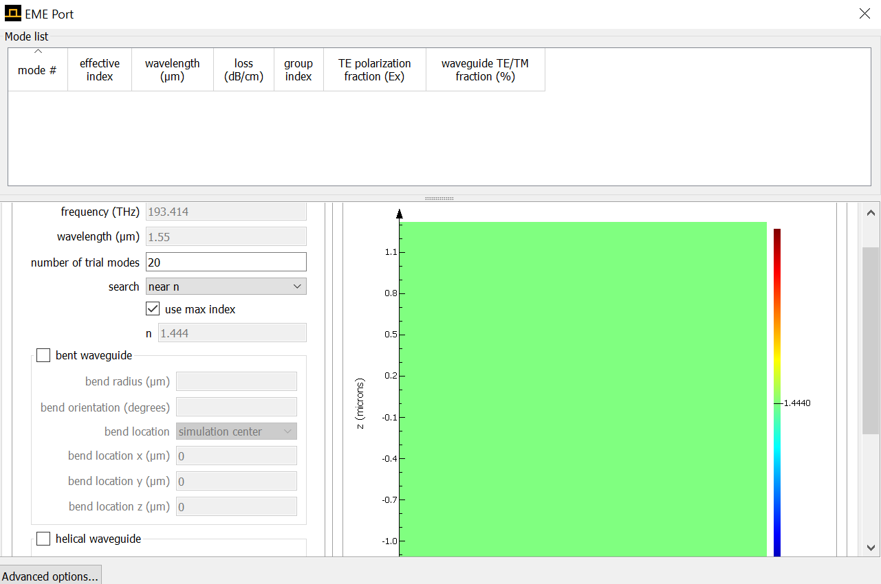Open the search 'near n' dropdown
This screenshot has width=881, height=584.
[x=226, y=287]
